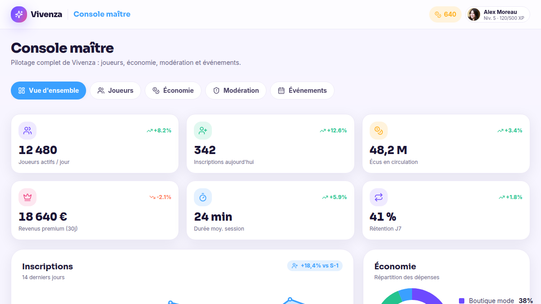Click the Revenus premium (30j) label
The width and height of the screenshot is (541, 304).
point(48,229)
